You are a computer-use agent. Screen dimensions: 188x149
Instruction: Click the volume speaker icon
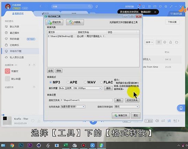click(x=157, y=121)
